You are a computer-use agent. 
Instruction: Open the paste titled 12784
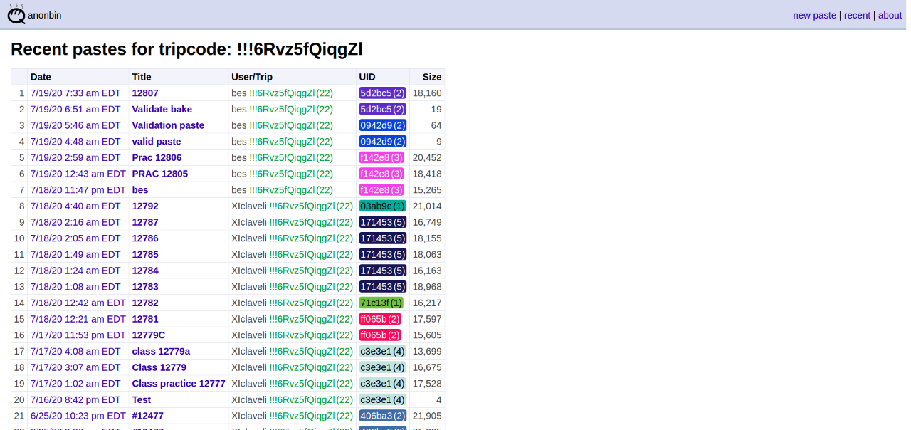(x=145, y=271)
